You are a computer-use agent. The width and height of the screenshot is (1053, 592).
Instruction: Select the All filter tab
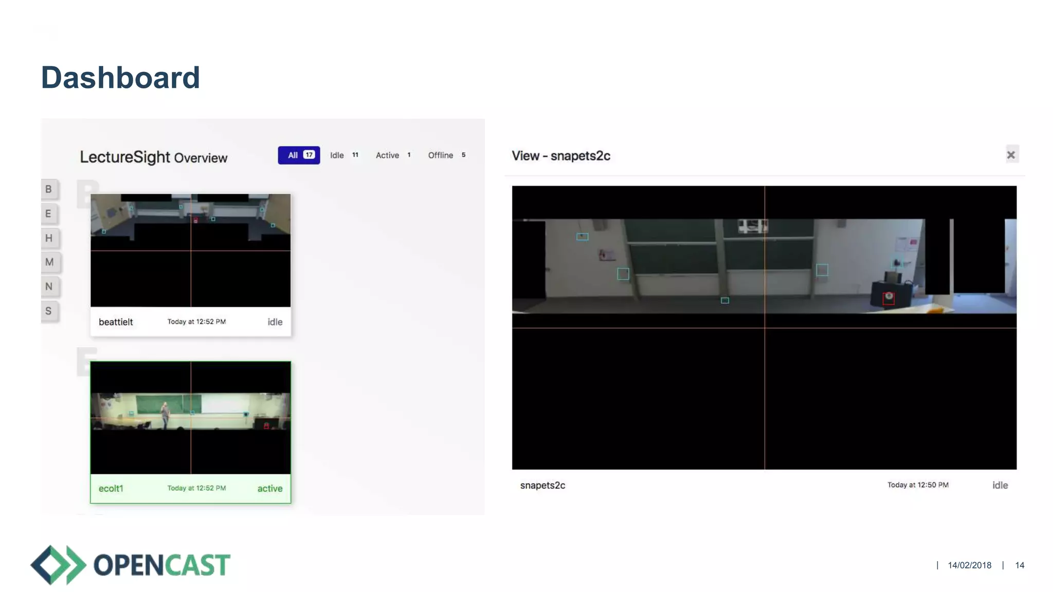point(299,155)
